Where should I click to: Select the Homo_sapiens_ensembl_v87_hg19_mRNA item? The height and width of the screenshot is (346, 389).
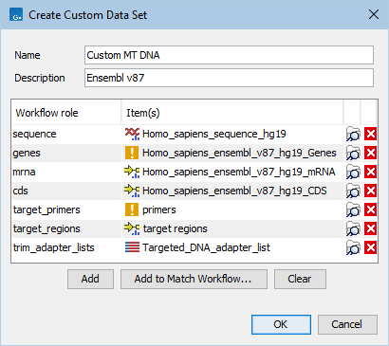tap(239, 172)
